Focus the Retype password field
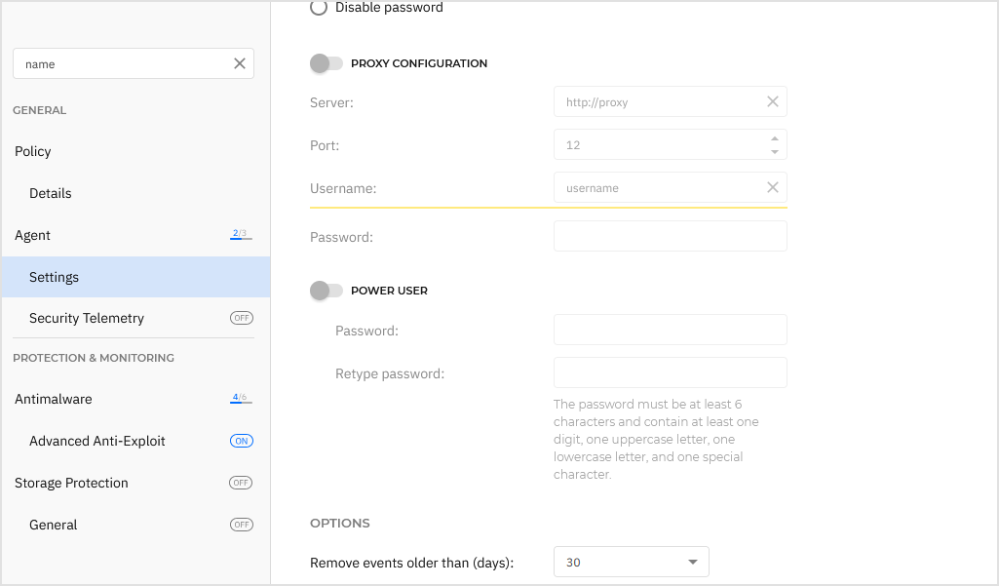 670,372
